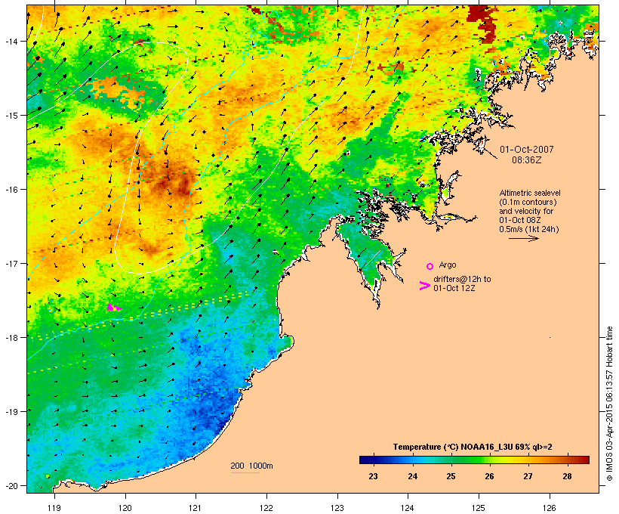Click the colorbar tick label 24
This screenshot has height=514, width=619.
click(x=412, y=476)
